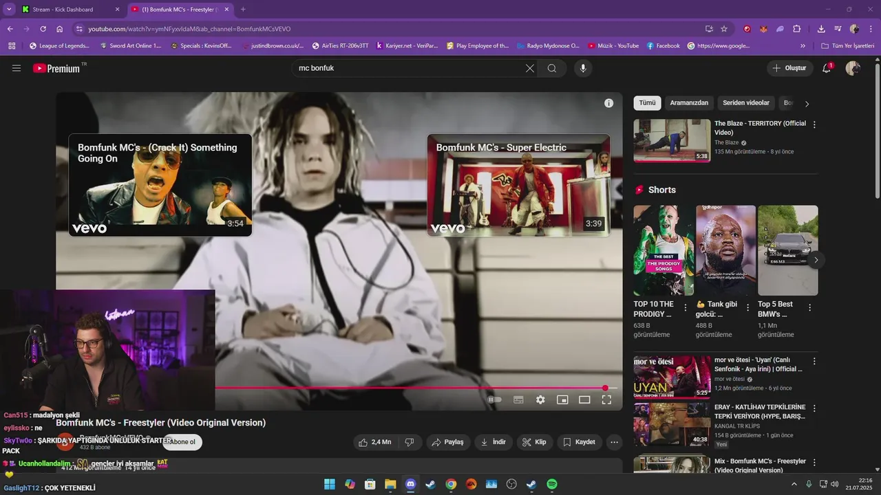Open a new browser tab
Viewport: 881px width, 495px height.
[243, 10]
